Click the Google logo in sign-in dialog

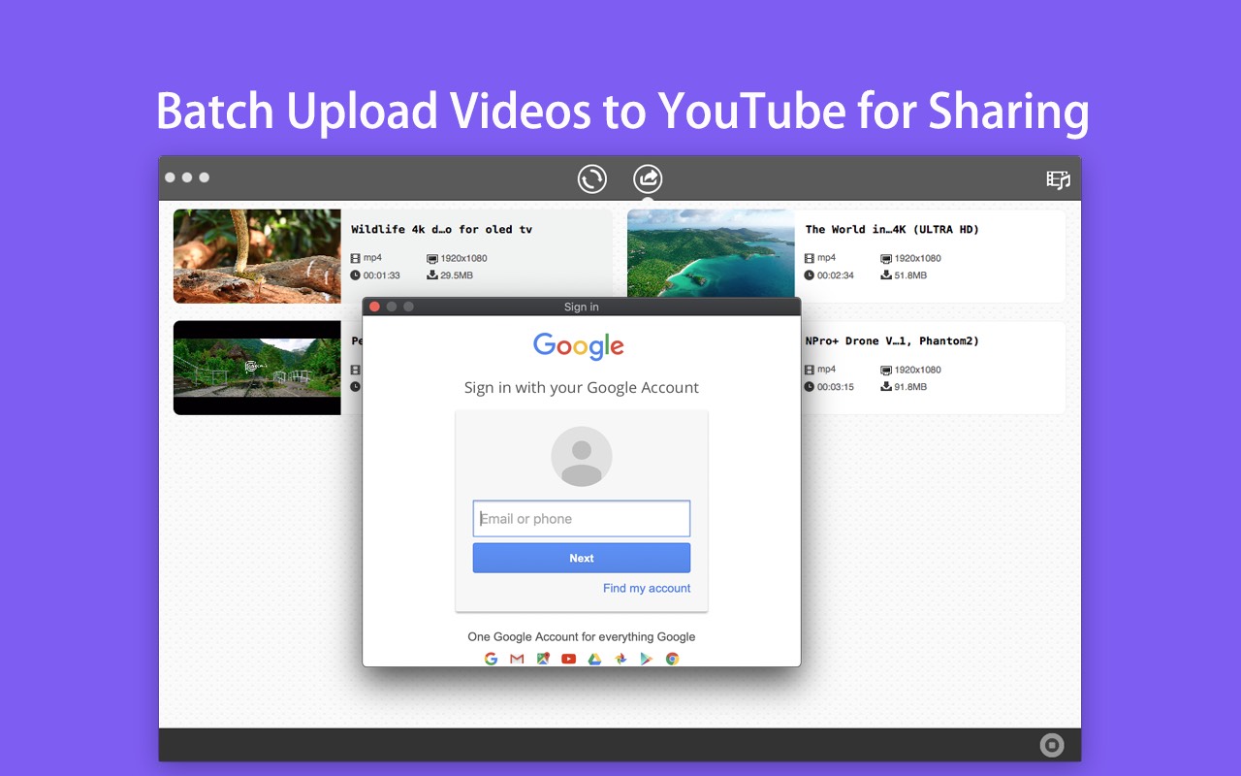tap(579, 346)
